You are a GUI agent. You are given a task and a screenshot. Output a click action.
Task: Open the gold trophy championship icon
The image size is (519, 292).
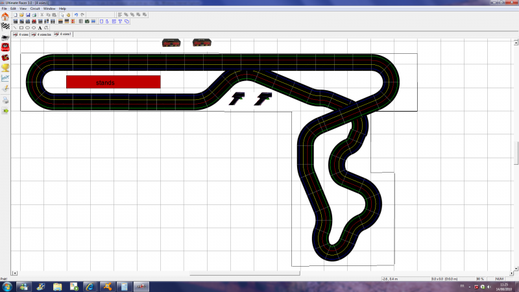(x=5, y=67)
